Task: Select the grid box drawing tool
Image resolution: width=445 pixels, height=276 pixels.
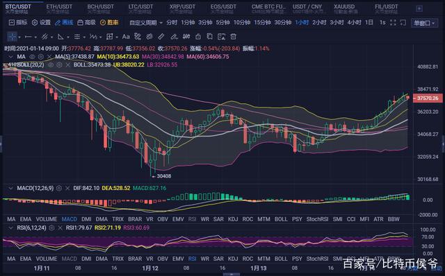Action: 110,37
